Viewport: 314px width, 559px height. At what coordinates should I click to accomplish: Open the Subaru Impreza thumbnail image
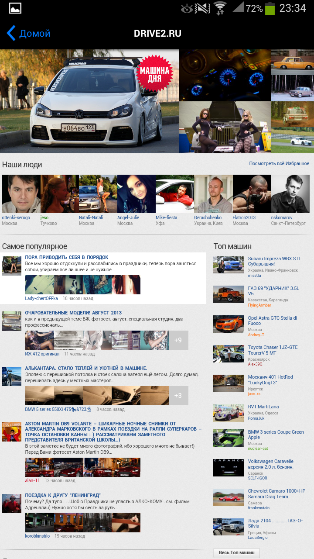pos(229,265)
